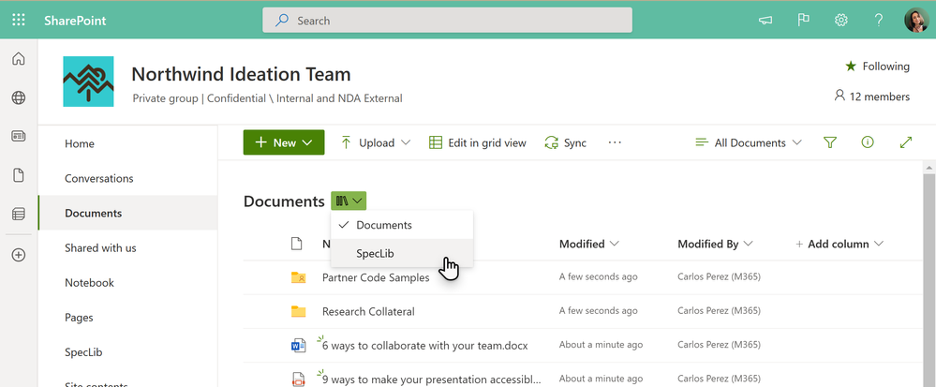Select the checked Documents library option
Screen dimensions: 936x387
coord(402,225)
